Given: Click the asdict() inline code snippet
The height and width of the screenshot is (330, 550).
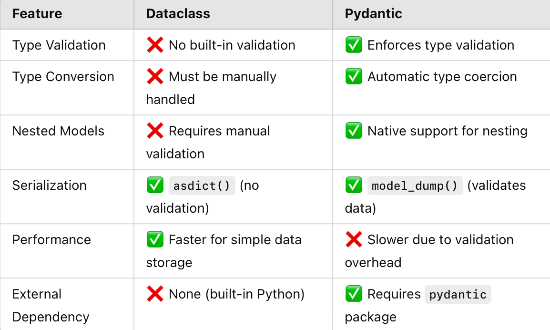Looking at the screenshot, I should click(x=202, y=186).
